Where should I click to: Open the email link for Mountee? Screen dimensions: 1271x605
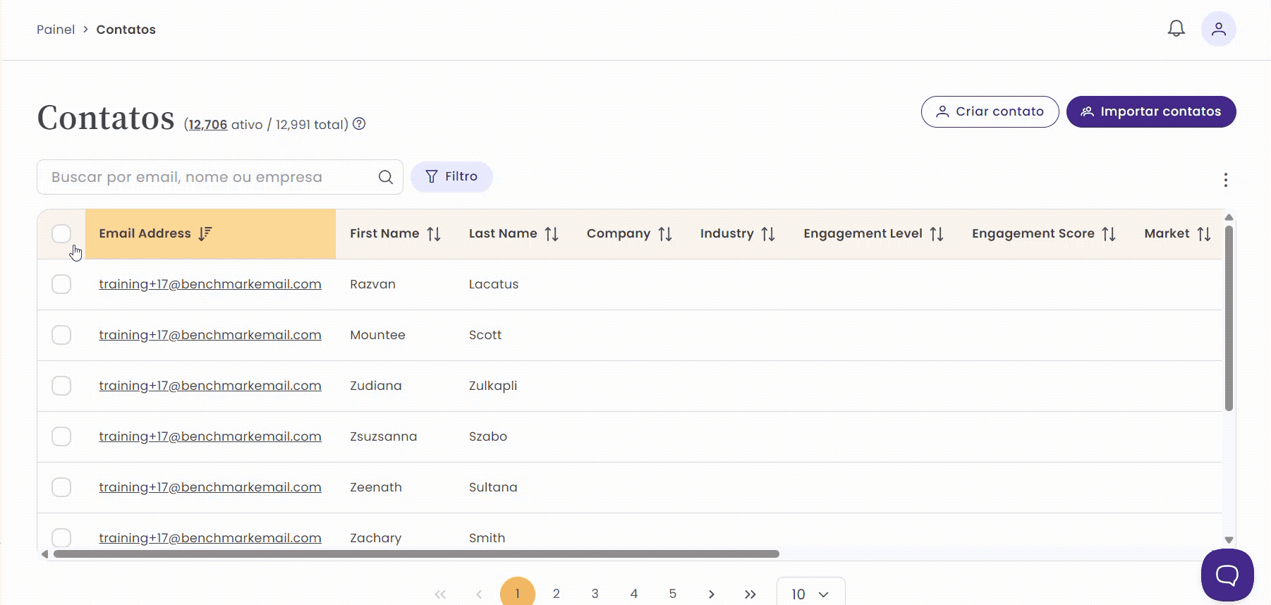pyautogui.click(x=210, y=335)
